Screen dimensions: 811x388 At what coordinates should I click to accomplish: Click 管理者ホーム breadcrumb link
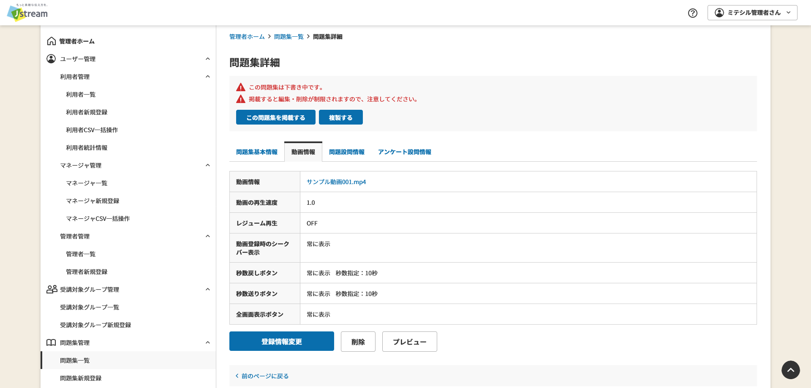tap(247, 37)
